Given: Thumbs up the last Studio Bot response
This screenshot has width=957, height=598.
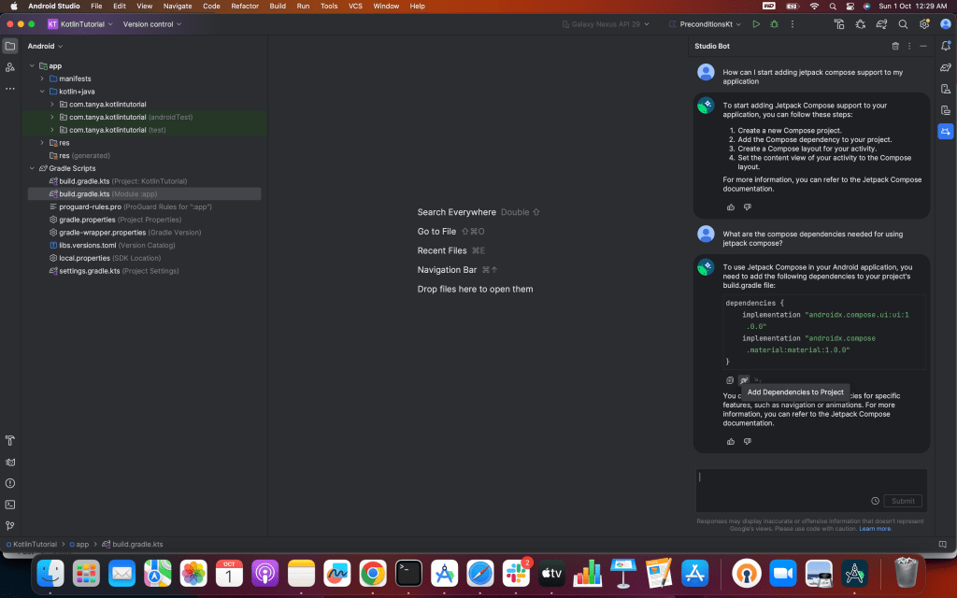Looking at the screenshot, I should (730, 441).
